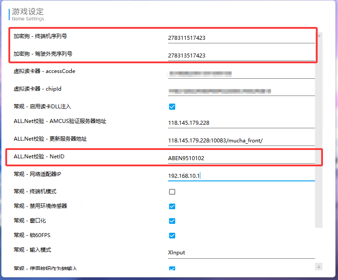Viewport: 338px width, 280px height.
Task: Select the ALL.Net校验 NetID field
Action: click(241, 158)
